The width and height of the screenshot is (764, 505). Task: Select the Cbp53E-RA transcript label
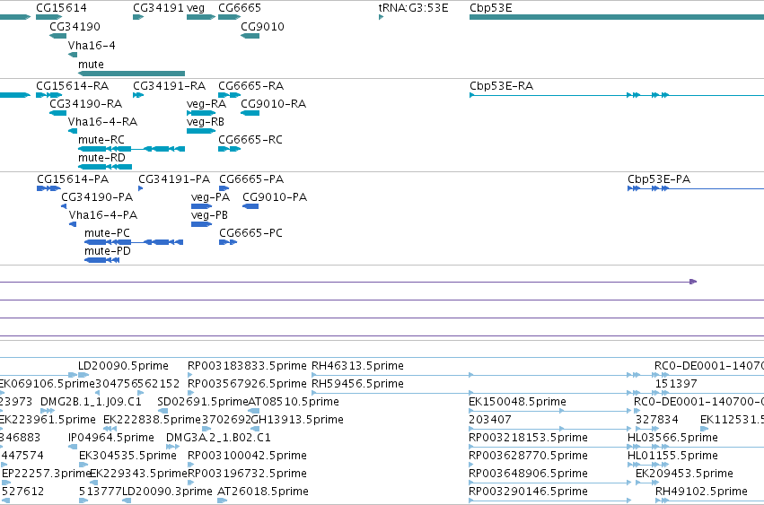coord(501,86)
